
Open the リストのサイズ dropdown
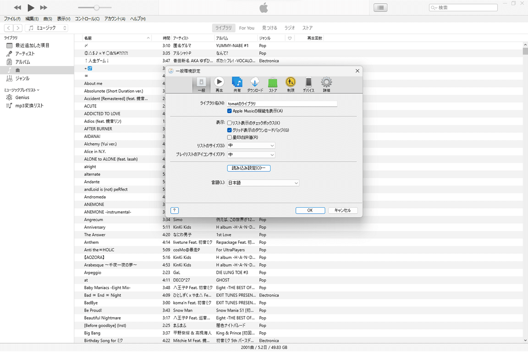click(x=251, y=146)
